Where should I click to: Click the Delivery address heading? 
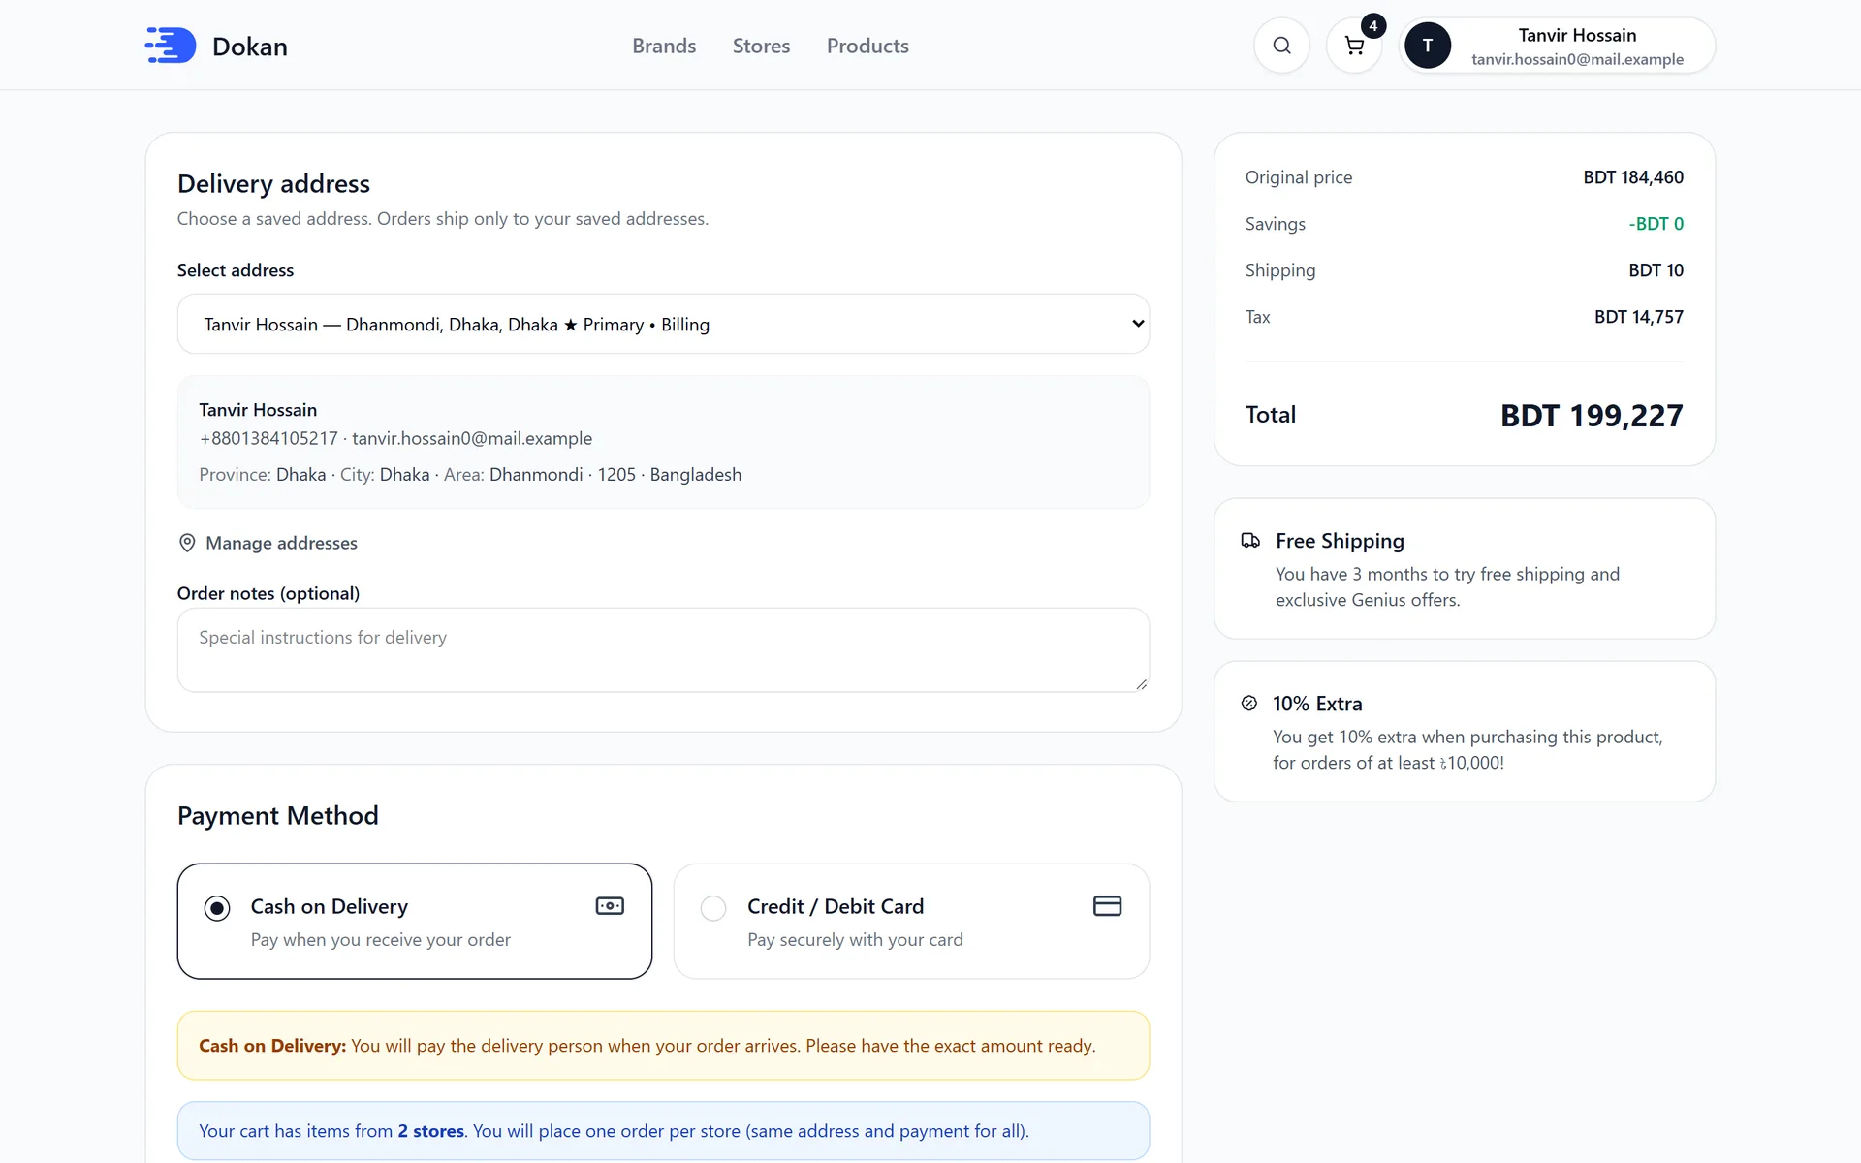273,184
